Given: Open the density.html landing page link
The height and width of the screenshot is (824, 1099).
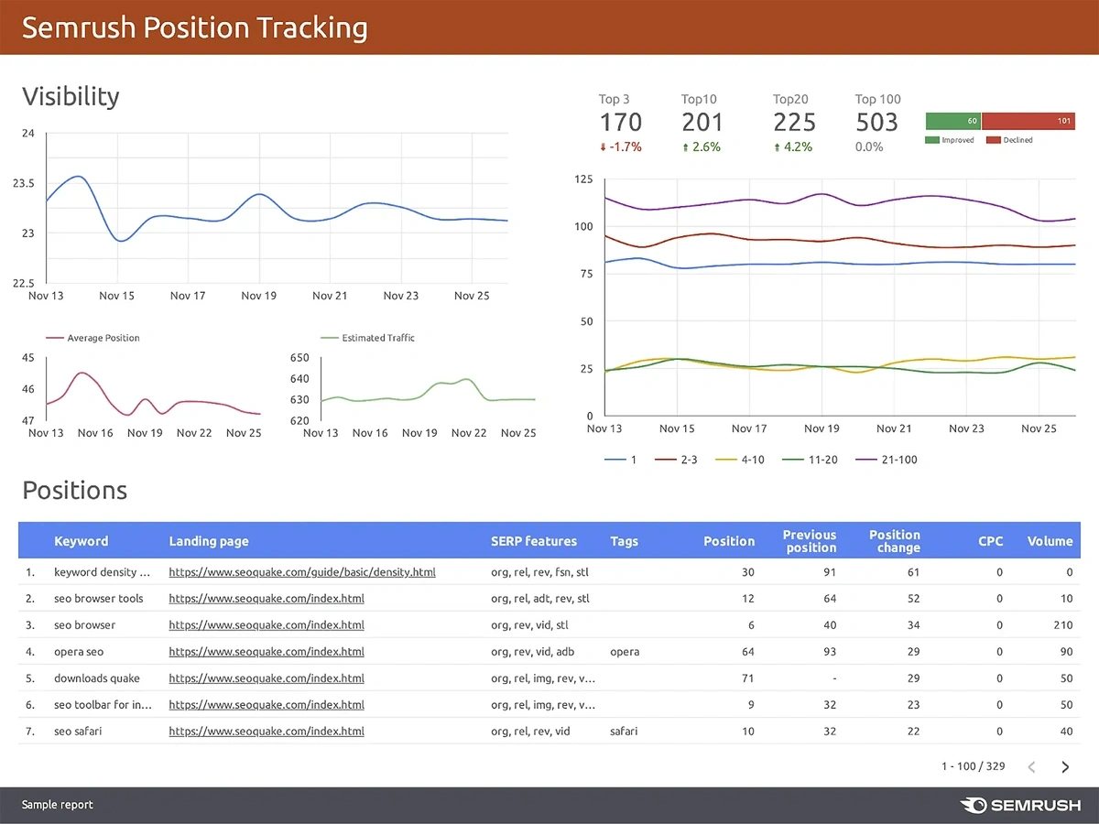Looking at the screenshot, I should [302, 572].
